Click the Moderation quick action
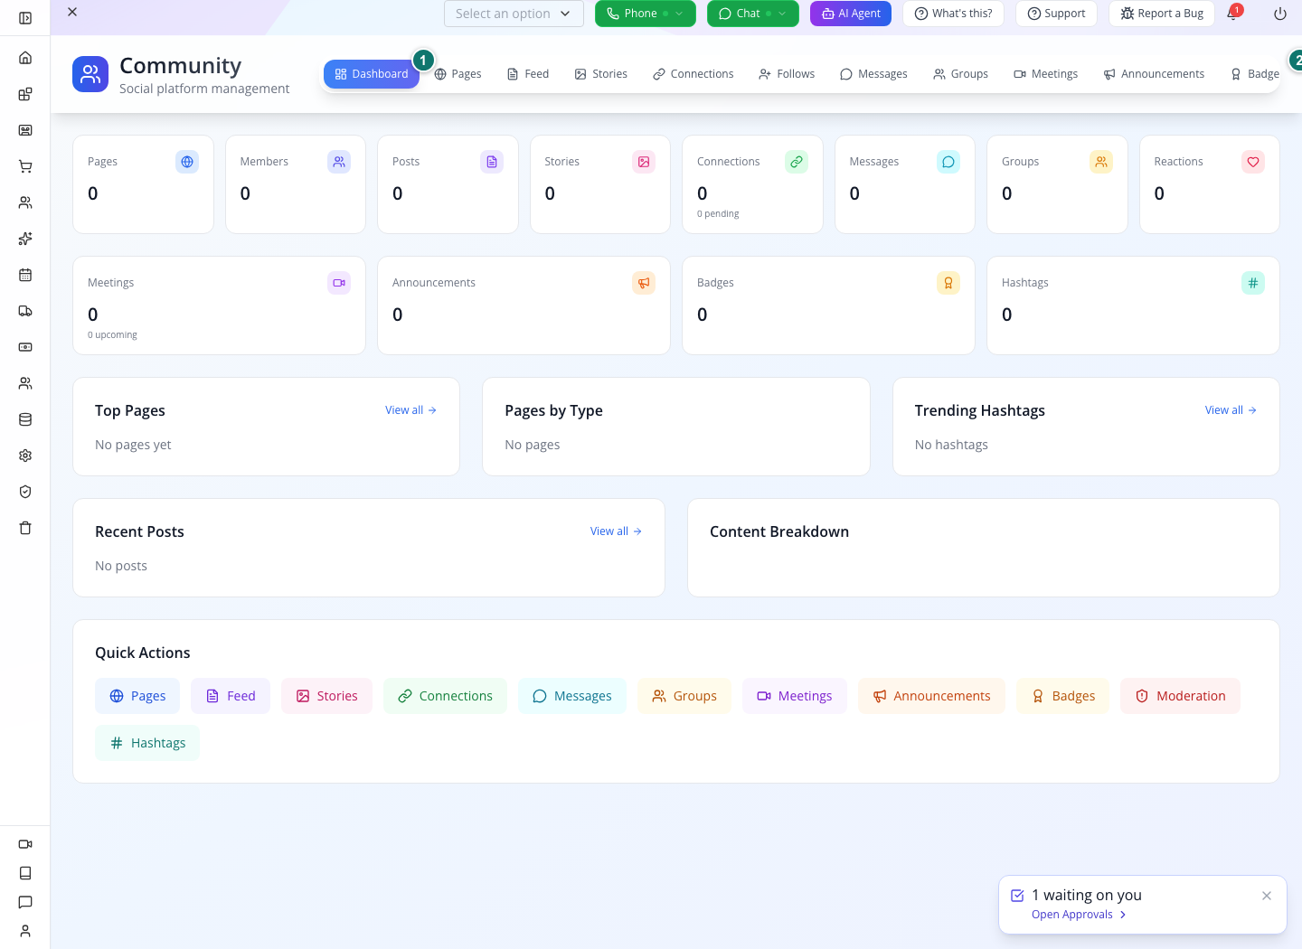This screenshot has width=1302, height=949. [1180, 696]
